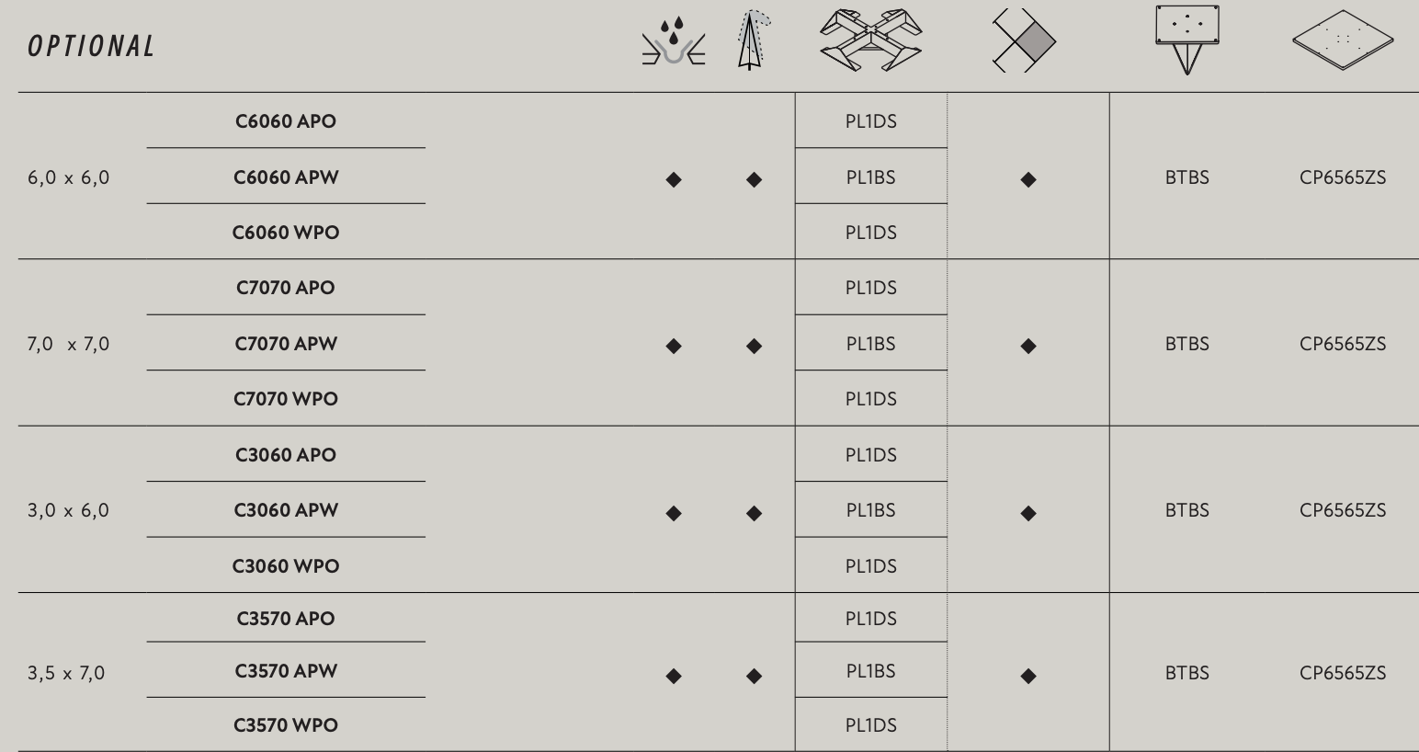This screenshot has height=752, width=1419.
Task: Click the wind cover diamond marker in the 7,0 x 7,0 row
Action: [x=755, y=346]
